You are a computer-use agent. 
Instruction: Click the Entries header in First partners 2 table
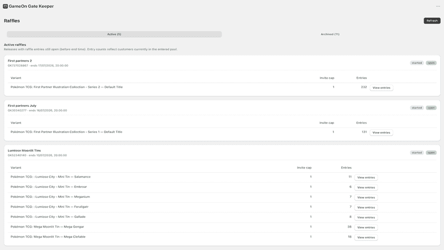(361, 78)
